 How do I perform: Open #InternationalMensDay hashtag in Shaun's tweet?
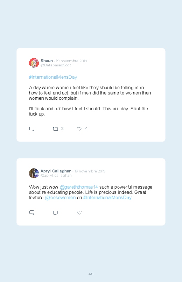point(53,77)
